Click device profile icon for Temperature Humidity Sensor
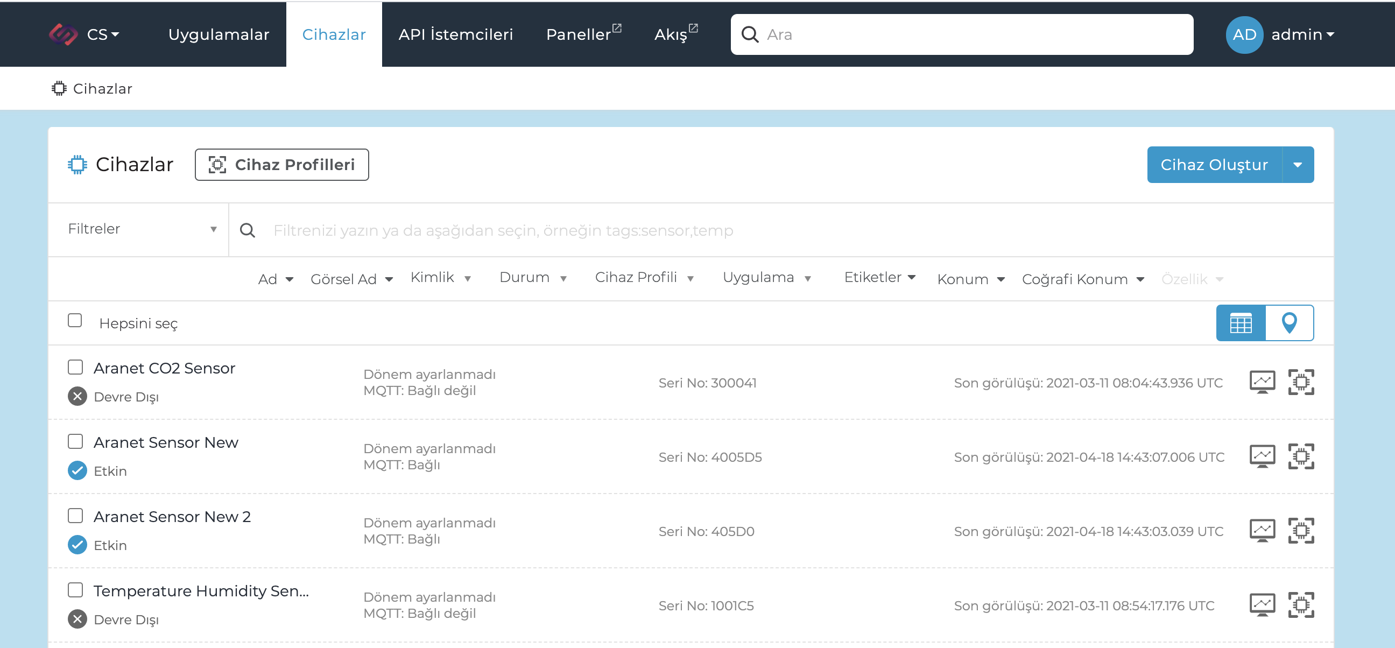Viewport: 1395px width, 648px height. click(1300, 605)
